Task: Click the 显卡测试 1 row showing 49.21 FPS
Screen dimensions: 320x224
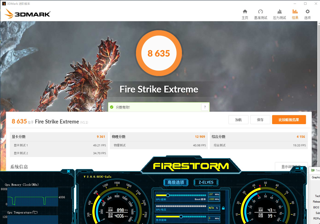Action: point(59,145)
